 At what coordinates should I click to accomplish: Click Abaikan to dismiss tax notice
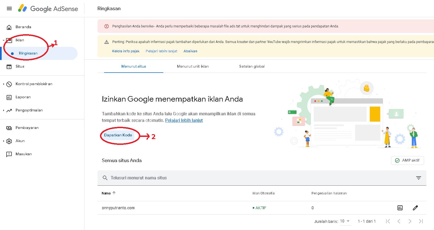[190, 51]
